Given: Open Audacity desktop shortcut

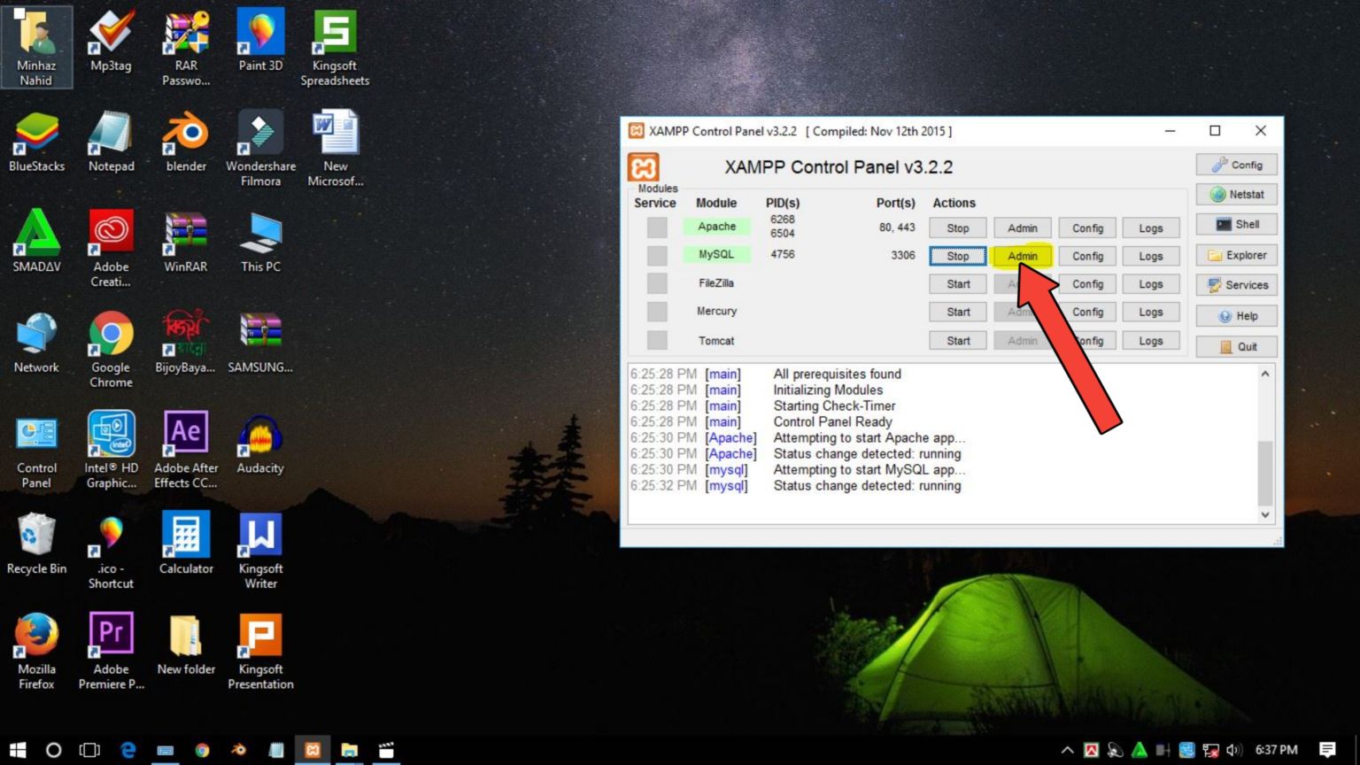Looking at the screenshot, I should click(x=260, y=444).
